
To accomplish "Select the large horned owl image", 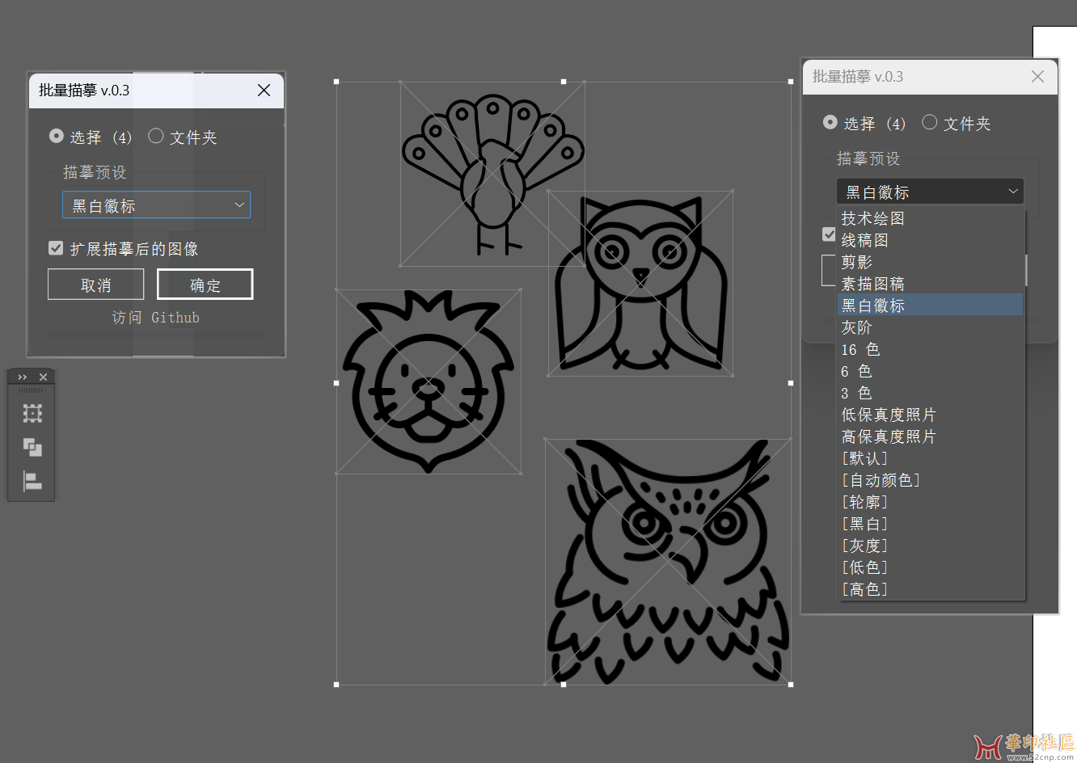I will (x=668, y=562).
